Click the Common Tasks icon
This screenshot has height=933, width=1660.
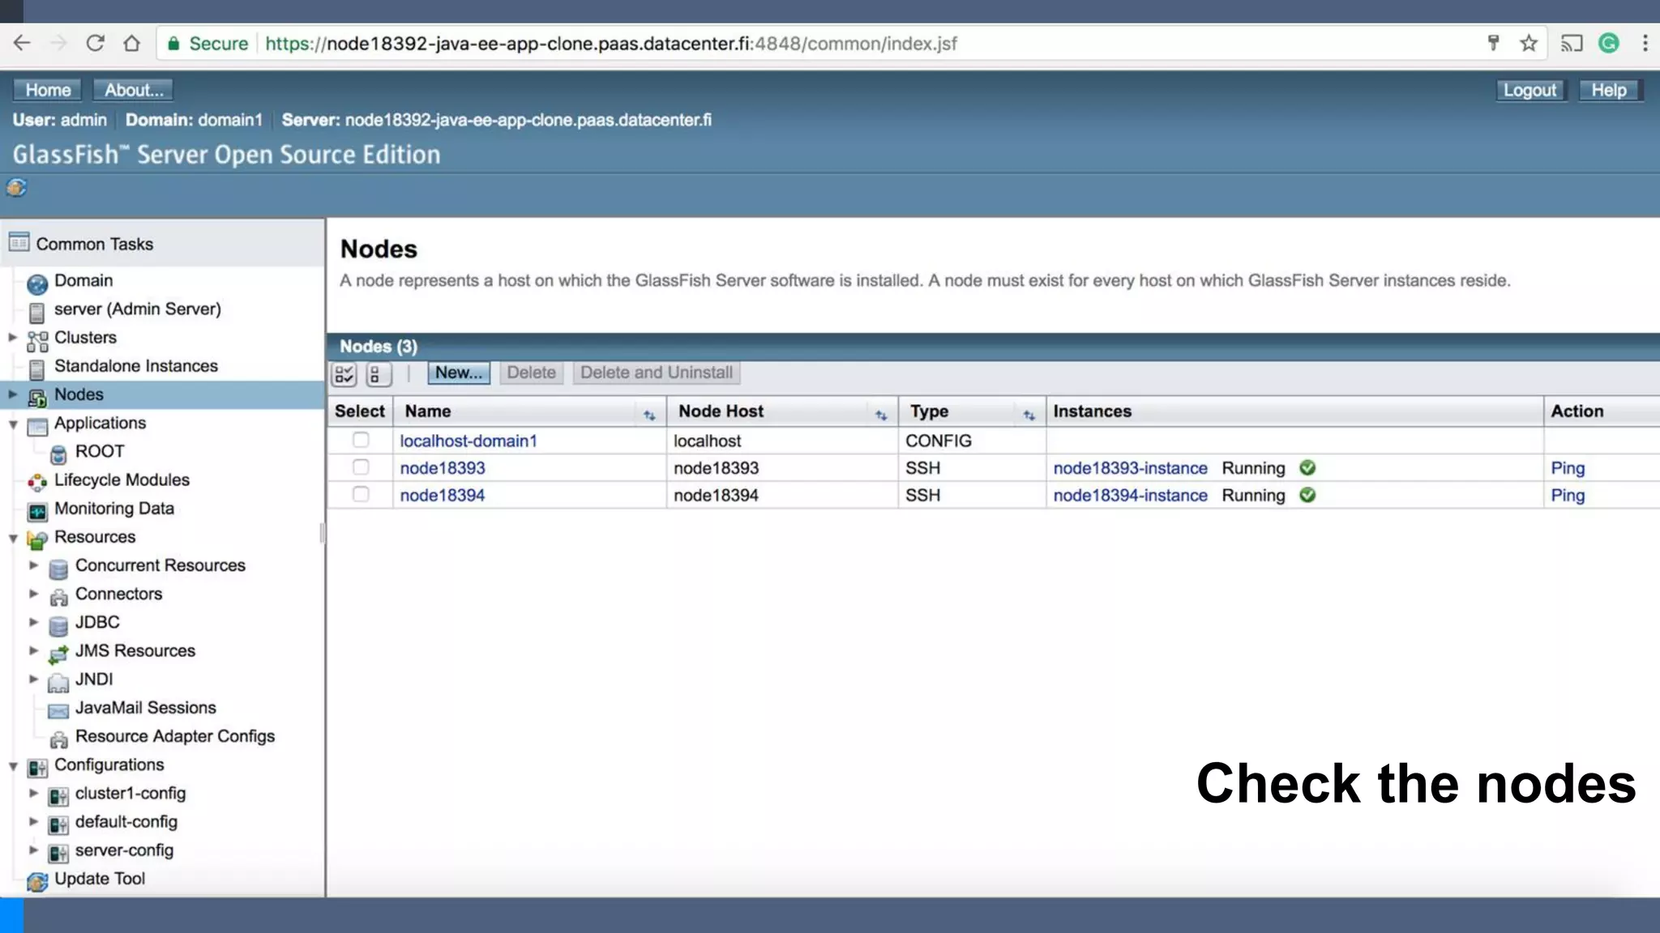(19, 242)
